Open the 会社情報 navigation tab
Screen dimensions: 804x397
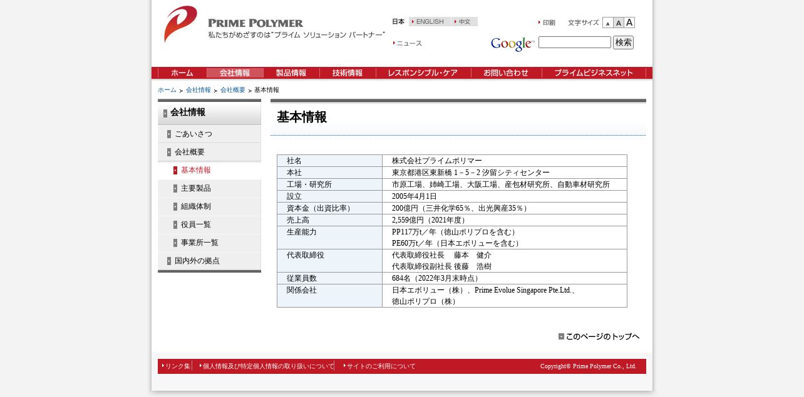235,73
